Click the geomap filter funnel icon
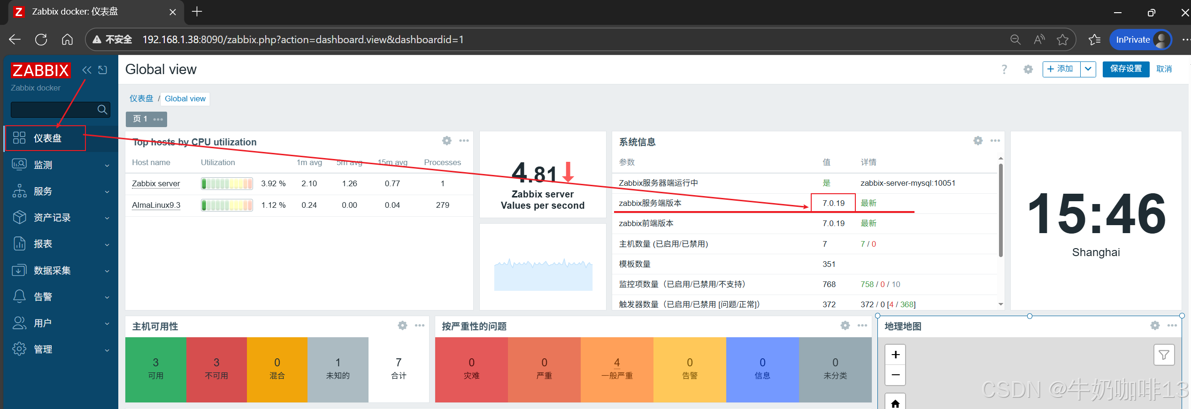Screen dimensions: 1191x409 [x=1164, y=355]
